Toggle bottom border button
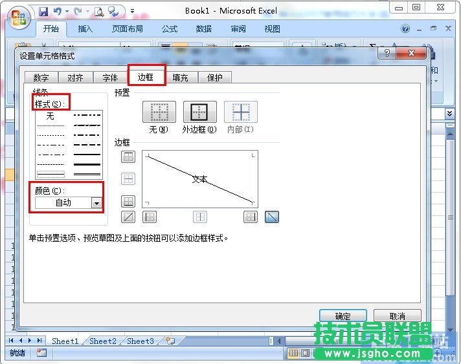This screenshot has height=364, width=461. point(128,201)
